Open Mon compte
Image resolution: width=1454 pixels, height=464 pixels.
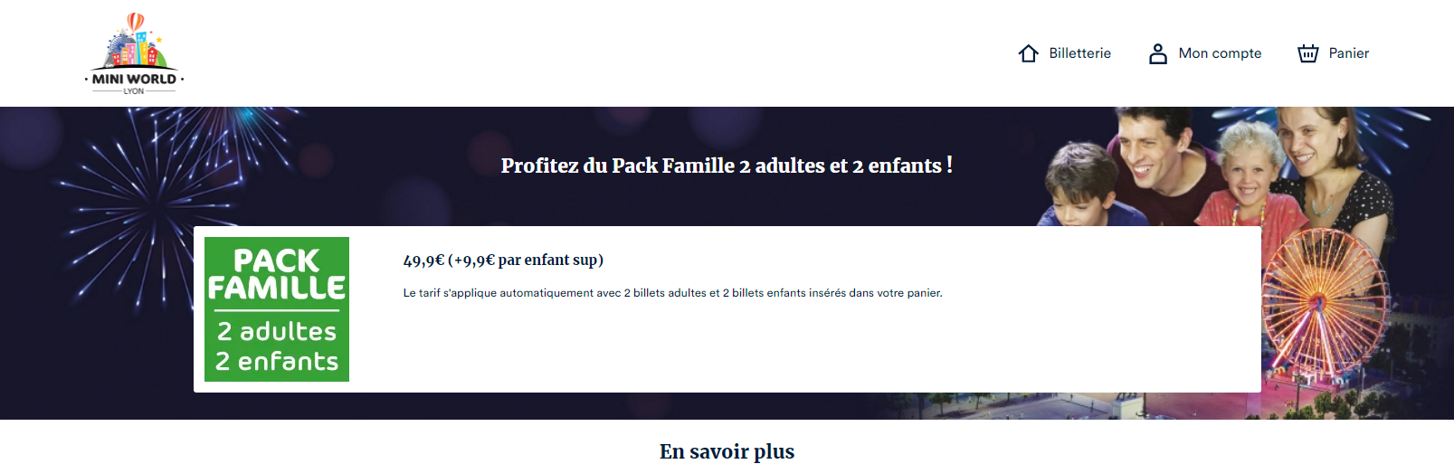[1220, 53]
